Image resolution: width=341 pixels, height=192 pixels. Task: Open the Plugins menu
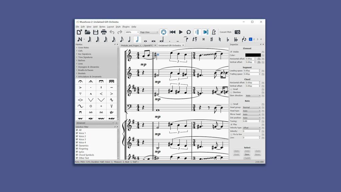[x=126, y=27]
